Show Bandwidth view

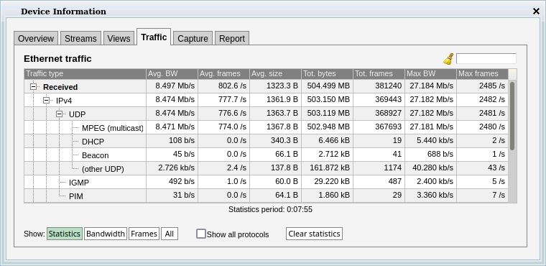pyautogui.click(x=106, y=234)
